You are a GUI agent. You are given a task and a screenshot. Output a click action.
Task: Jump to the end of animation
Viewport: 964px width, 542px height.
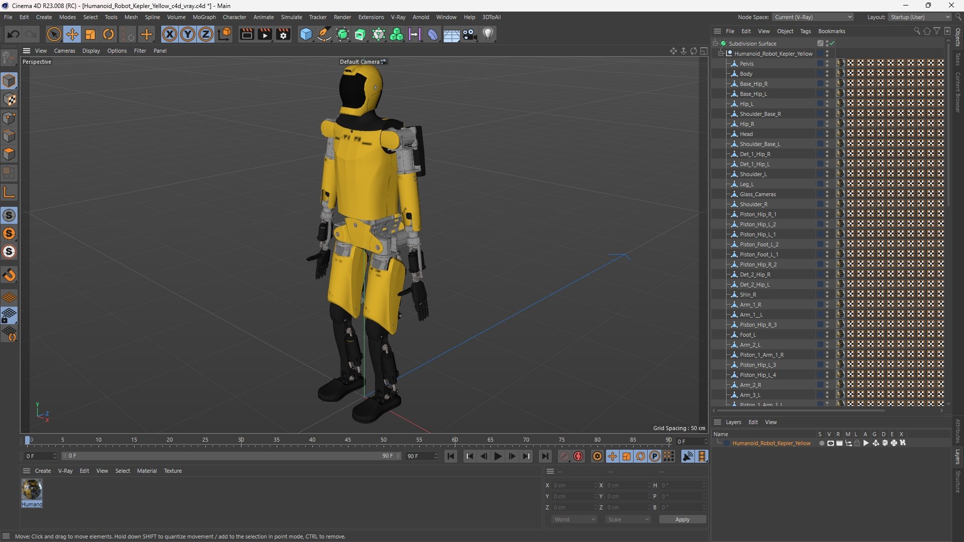(x=545, y=456)
